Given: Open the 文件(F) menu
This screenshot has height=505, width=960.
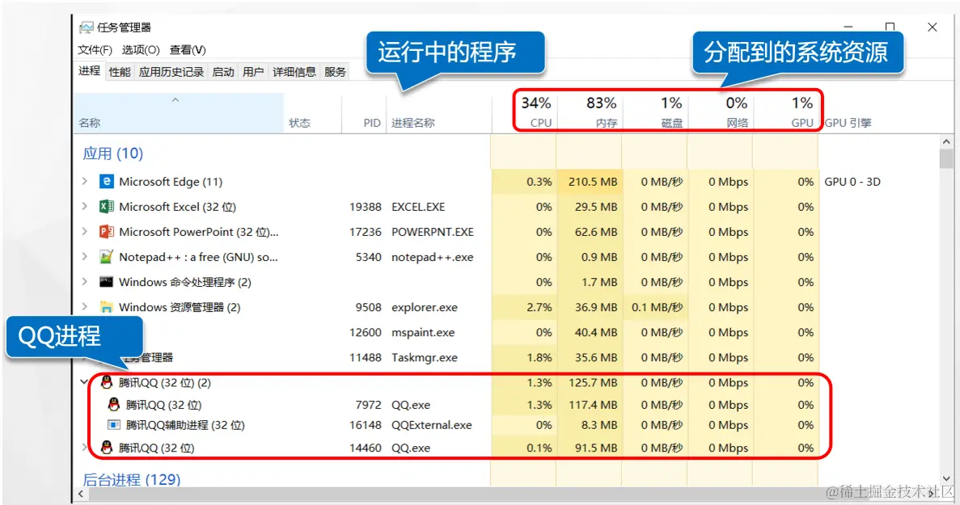Looking at the screenshot, I should pos(95,50).
